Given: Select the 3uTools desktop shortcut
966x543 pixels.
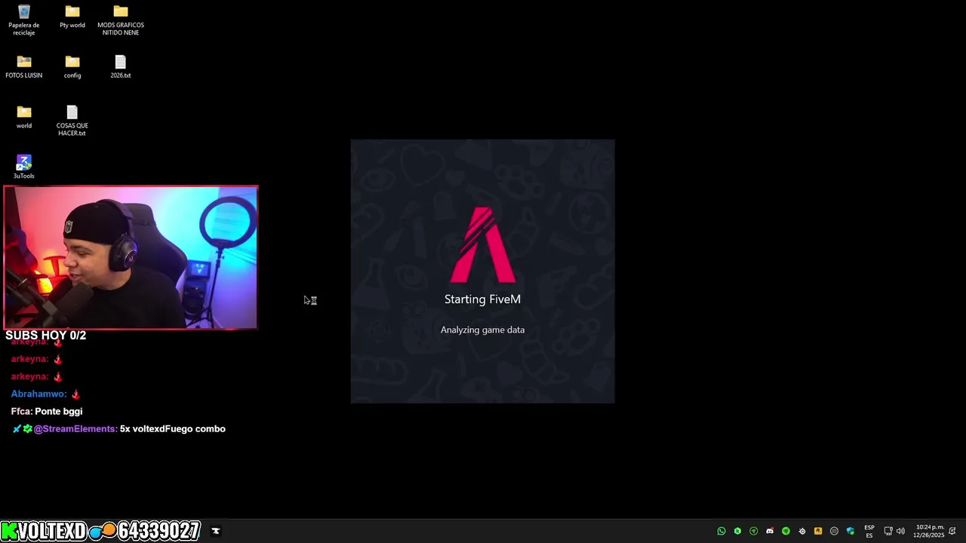Looking at the screenshot, I should click(24, 167).
